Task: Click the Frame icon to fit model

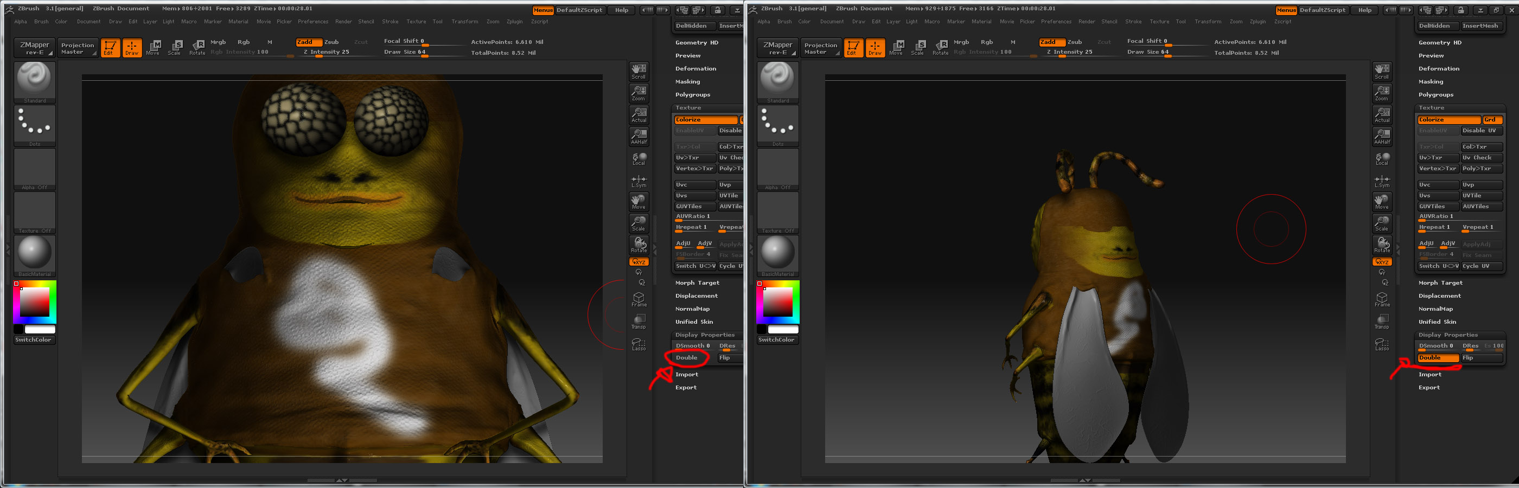Action: click(639, 299)
